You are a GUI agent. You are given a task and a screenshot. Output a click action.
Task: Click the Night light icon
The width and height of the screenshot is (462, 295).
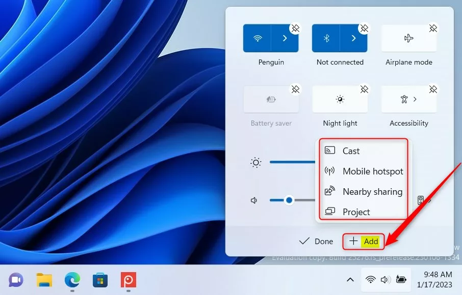click(340, 98)
